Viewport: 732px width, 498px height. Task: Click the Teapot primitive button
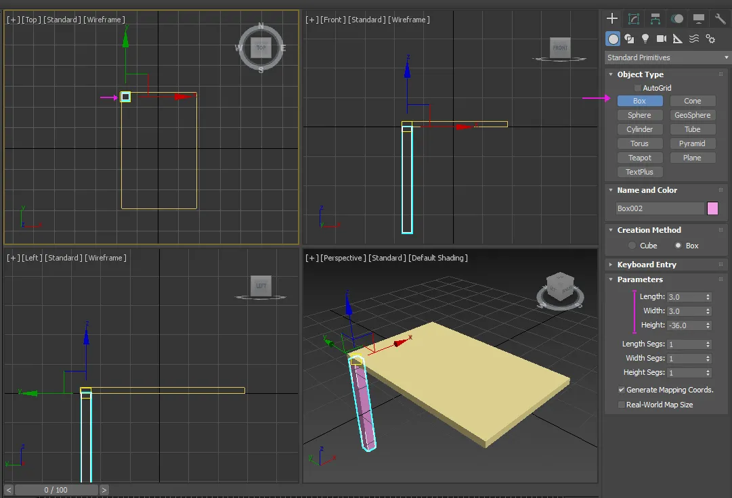[639, 158]
